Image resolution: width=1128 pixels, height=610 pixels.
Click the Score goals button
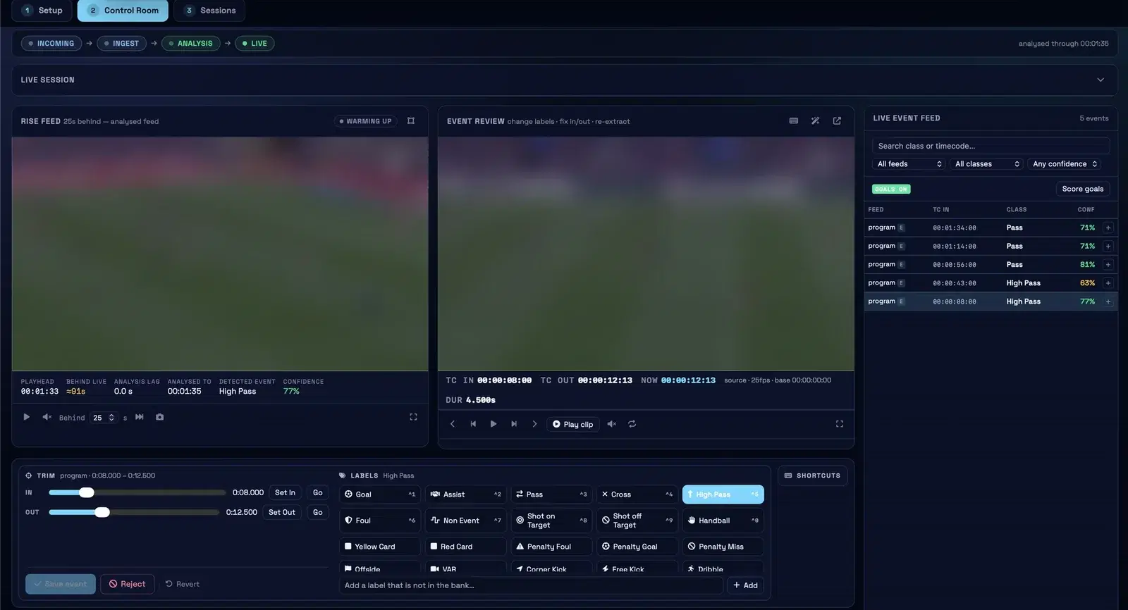point(1083,189)
